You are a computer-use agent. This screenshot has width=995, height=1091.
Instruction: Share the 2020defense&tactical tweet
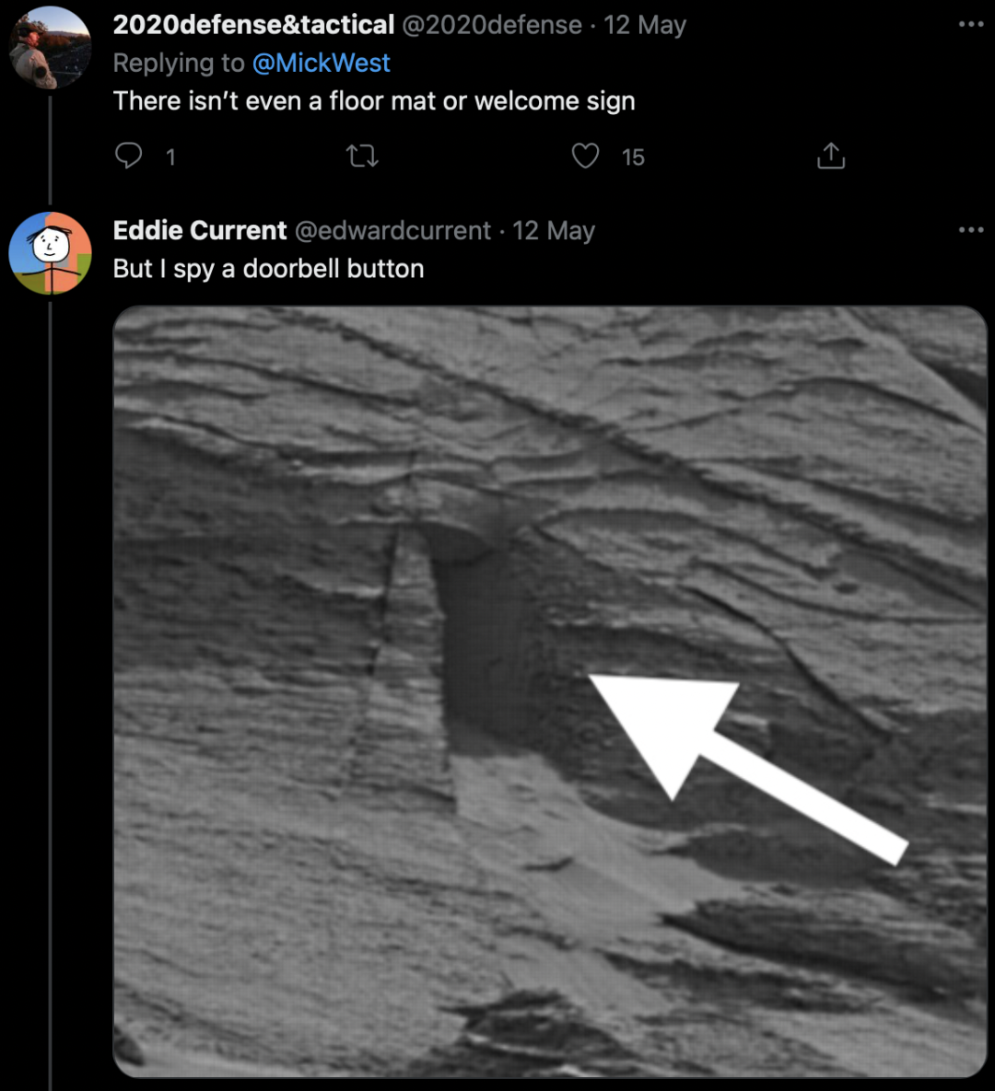[x=830, y=156]
